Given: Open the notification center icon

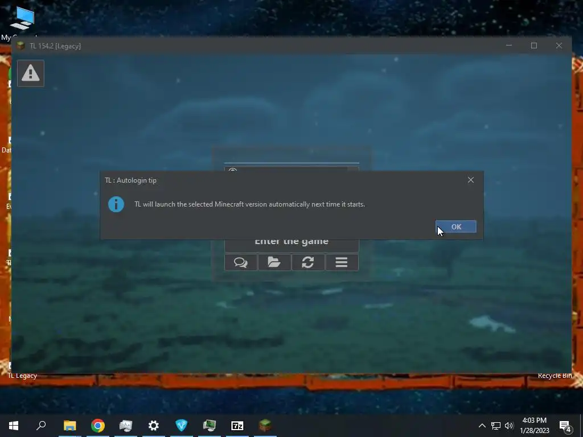Looking at the screenshot, I should click(x=565, y=426).
